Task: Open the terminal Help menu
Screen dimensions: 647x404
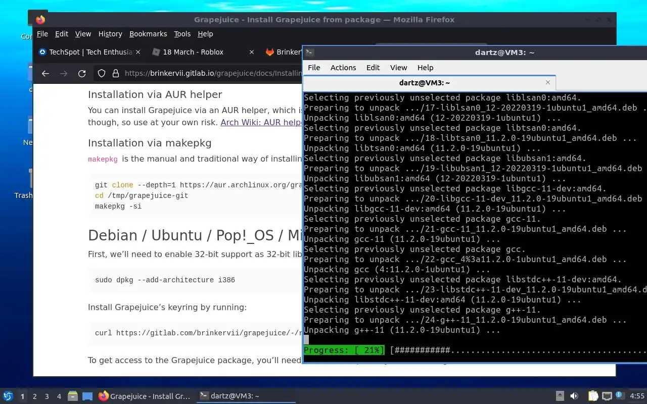Action: pyautogui.click(x=425, y=68)
